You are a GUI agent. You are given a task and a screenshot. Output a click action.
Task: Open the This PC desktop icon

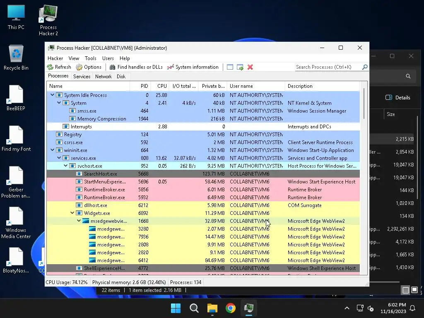[x=16, y=17]
